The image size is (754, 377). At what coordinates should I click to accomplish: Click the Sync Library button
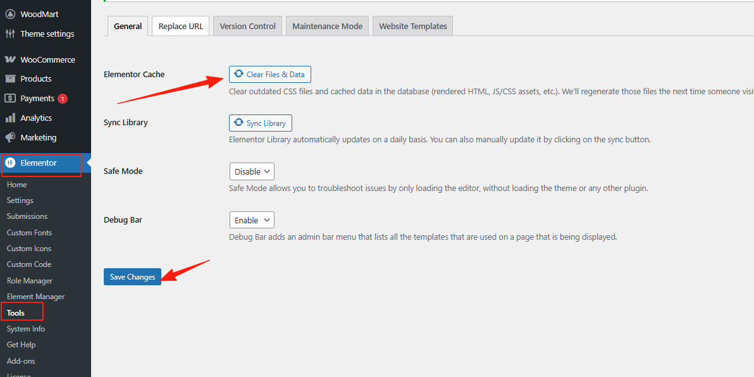[x=260, y=123]
